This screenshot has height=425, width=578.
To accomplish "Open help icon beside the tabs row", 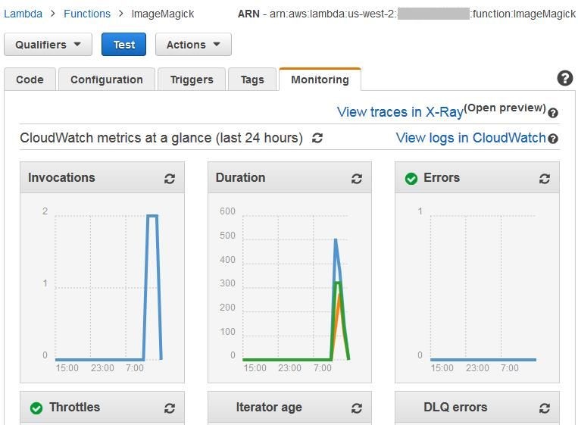I will pyautogui.click(x=564, y=78).
